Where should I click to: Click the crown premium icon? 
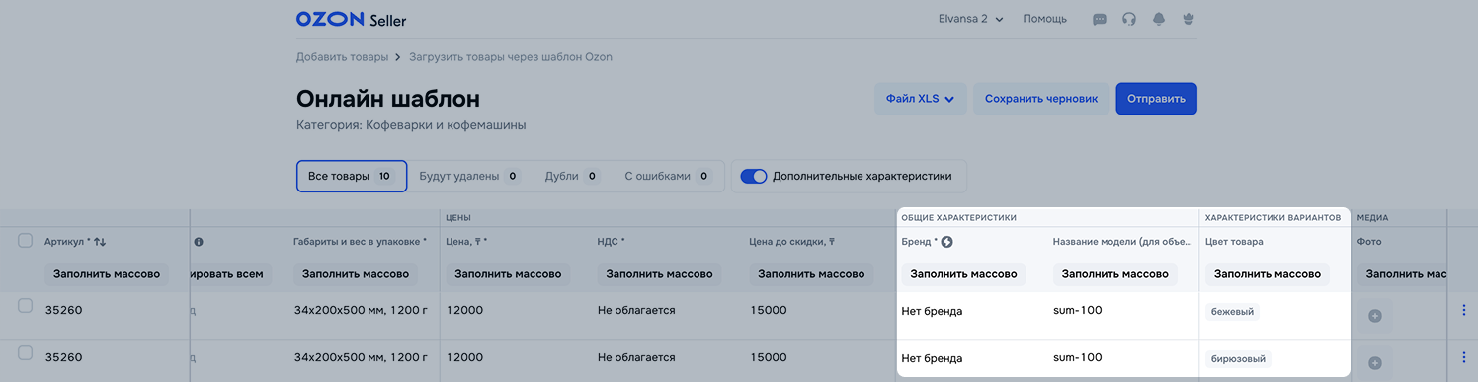coord(1189,19)
